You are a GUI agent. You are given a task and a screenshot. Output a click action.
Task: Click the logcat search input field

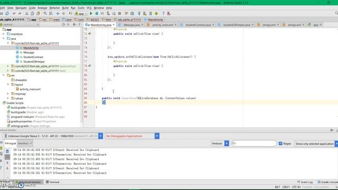[x=253, y=144]
